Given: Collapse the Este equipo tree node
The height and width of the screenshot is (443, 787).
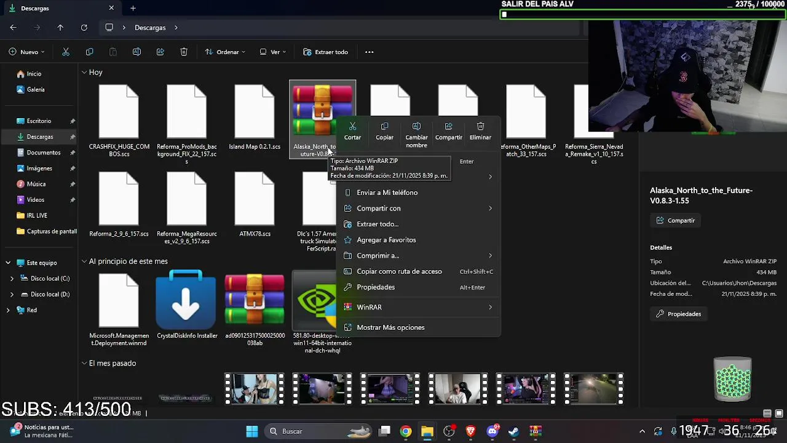Looking at the screenshot, I should click(x=8, y=263).
